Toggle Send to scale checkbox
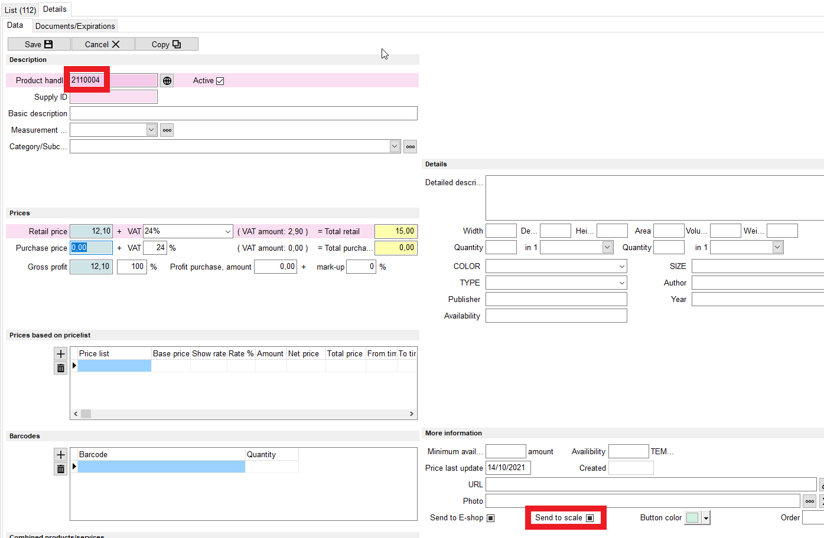Image resolution: width=824 pixels, height=538 pixels. click(589, 518)
